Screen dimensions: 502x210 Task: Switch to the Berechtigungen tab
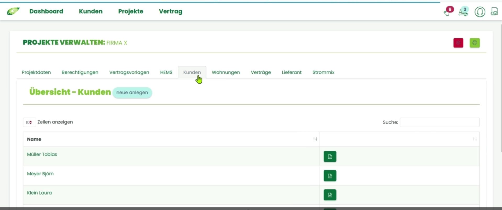pyautogui.click(x=80, y=72)
